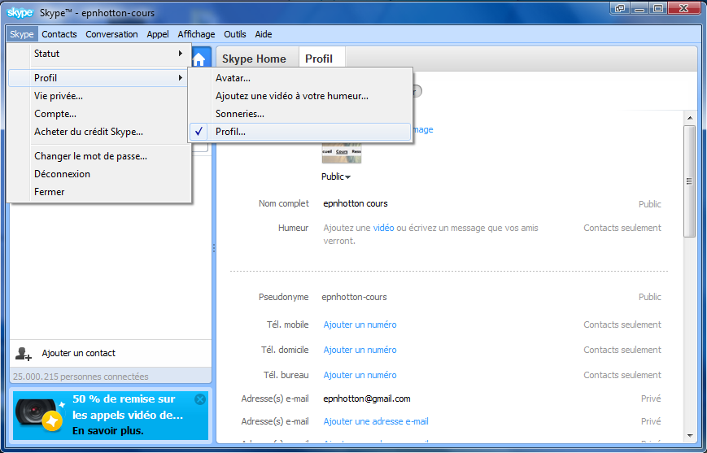Click the connected users count text
This screenshot has height=453, width=707.
[x=81, y=377]
